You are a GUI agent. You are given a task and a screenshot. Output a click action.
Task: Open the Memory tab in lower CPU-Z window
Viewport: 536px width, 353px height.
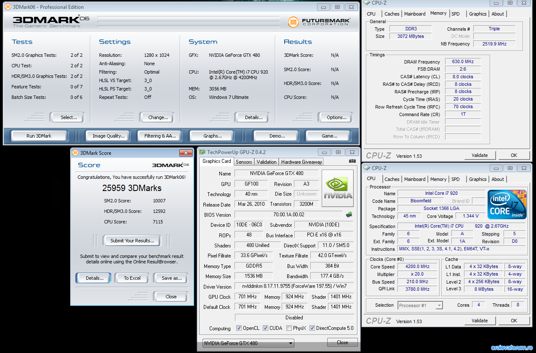coord(438,179)
